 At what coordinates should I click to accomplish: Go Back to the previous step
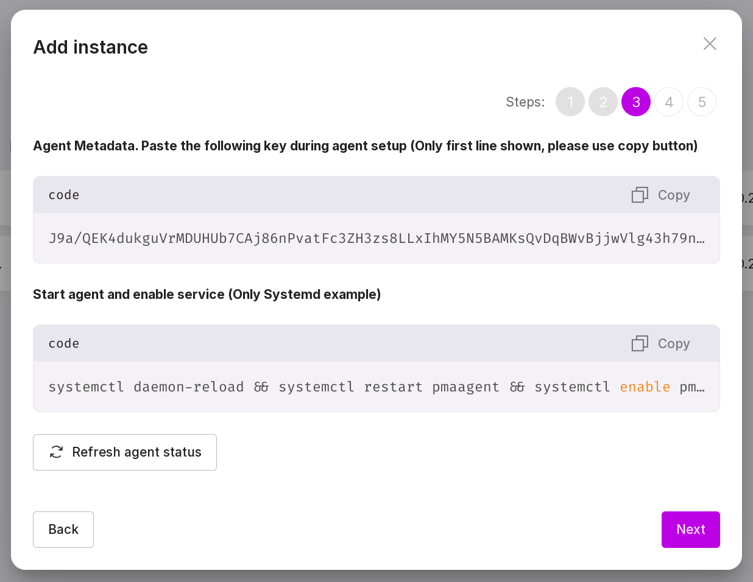click(63, 529)
